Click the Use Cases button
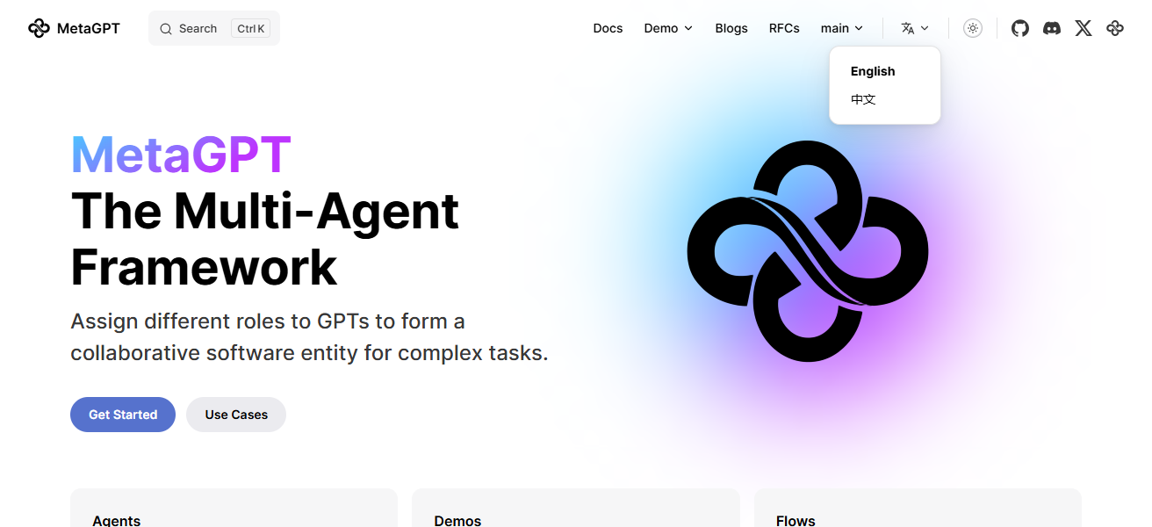 (236, 415)
